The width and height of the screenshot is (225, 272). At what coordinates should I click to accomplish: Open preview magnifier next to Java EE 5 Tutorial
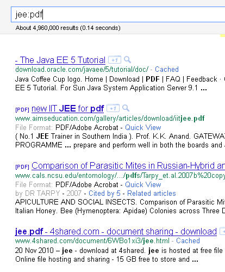point(127,60)
